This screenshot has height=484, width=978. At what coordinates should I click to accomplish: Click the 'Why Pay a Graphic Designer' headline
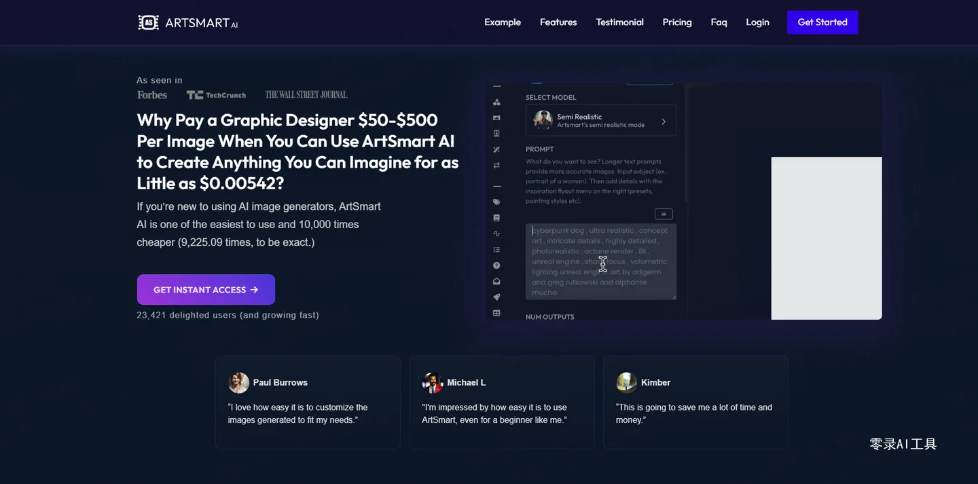(297, 152)
